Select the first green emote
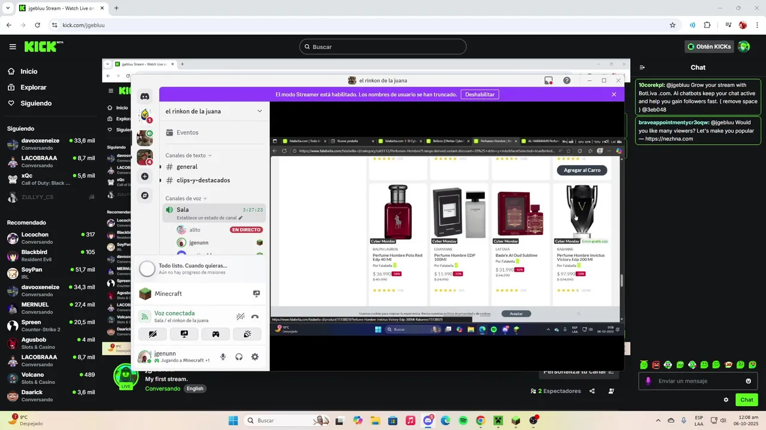This screenshot has width=766, height=430. [x=644, y=364]
